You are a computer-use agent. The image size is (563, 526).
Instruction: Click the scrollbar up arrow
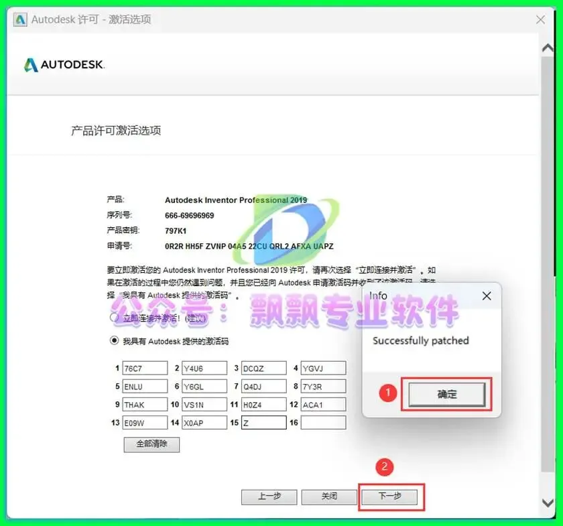[x=548, y=48]
